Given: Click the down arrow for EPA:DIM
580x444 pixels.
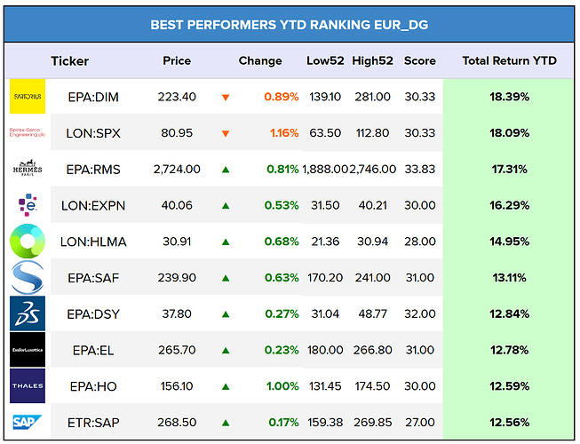Looking at the screenshot, I should pos(226,97).
